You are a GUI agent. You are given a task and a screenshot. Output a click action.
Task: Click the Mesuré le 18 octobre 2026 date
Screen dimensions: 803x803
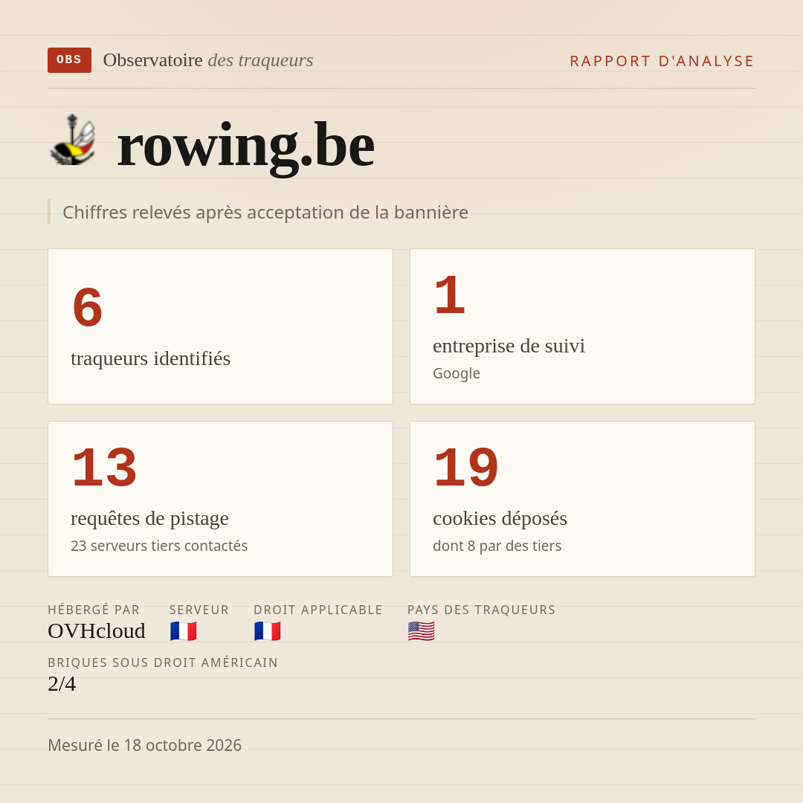point(144,745)
